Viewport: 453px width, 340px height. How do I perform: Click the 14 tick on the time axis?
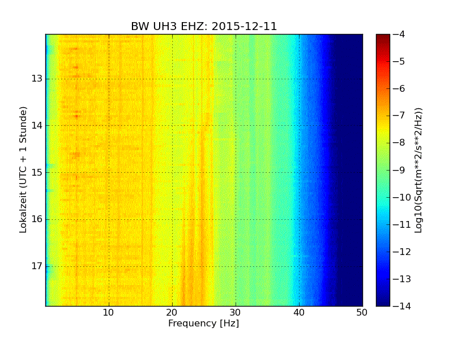tap(37, 125)
